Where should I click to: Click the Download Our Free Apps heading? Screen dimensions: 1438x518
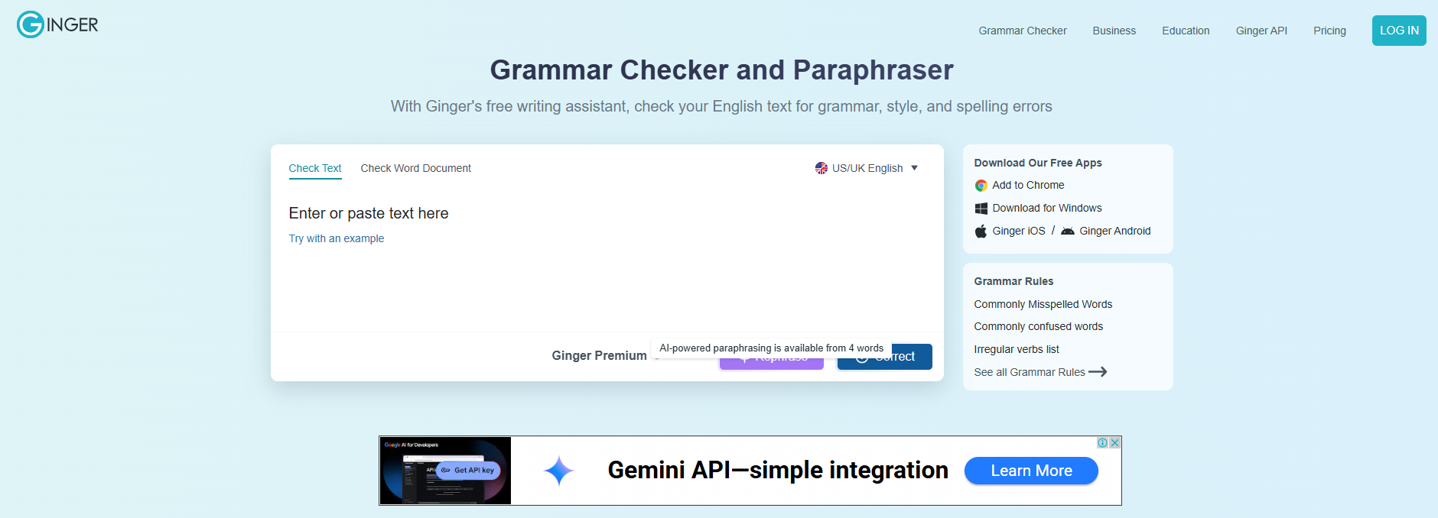[1038, 163]
